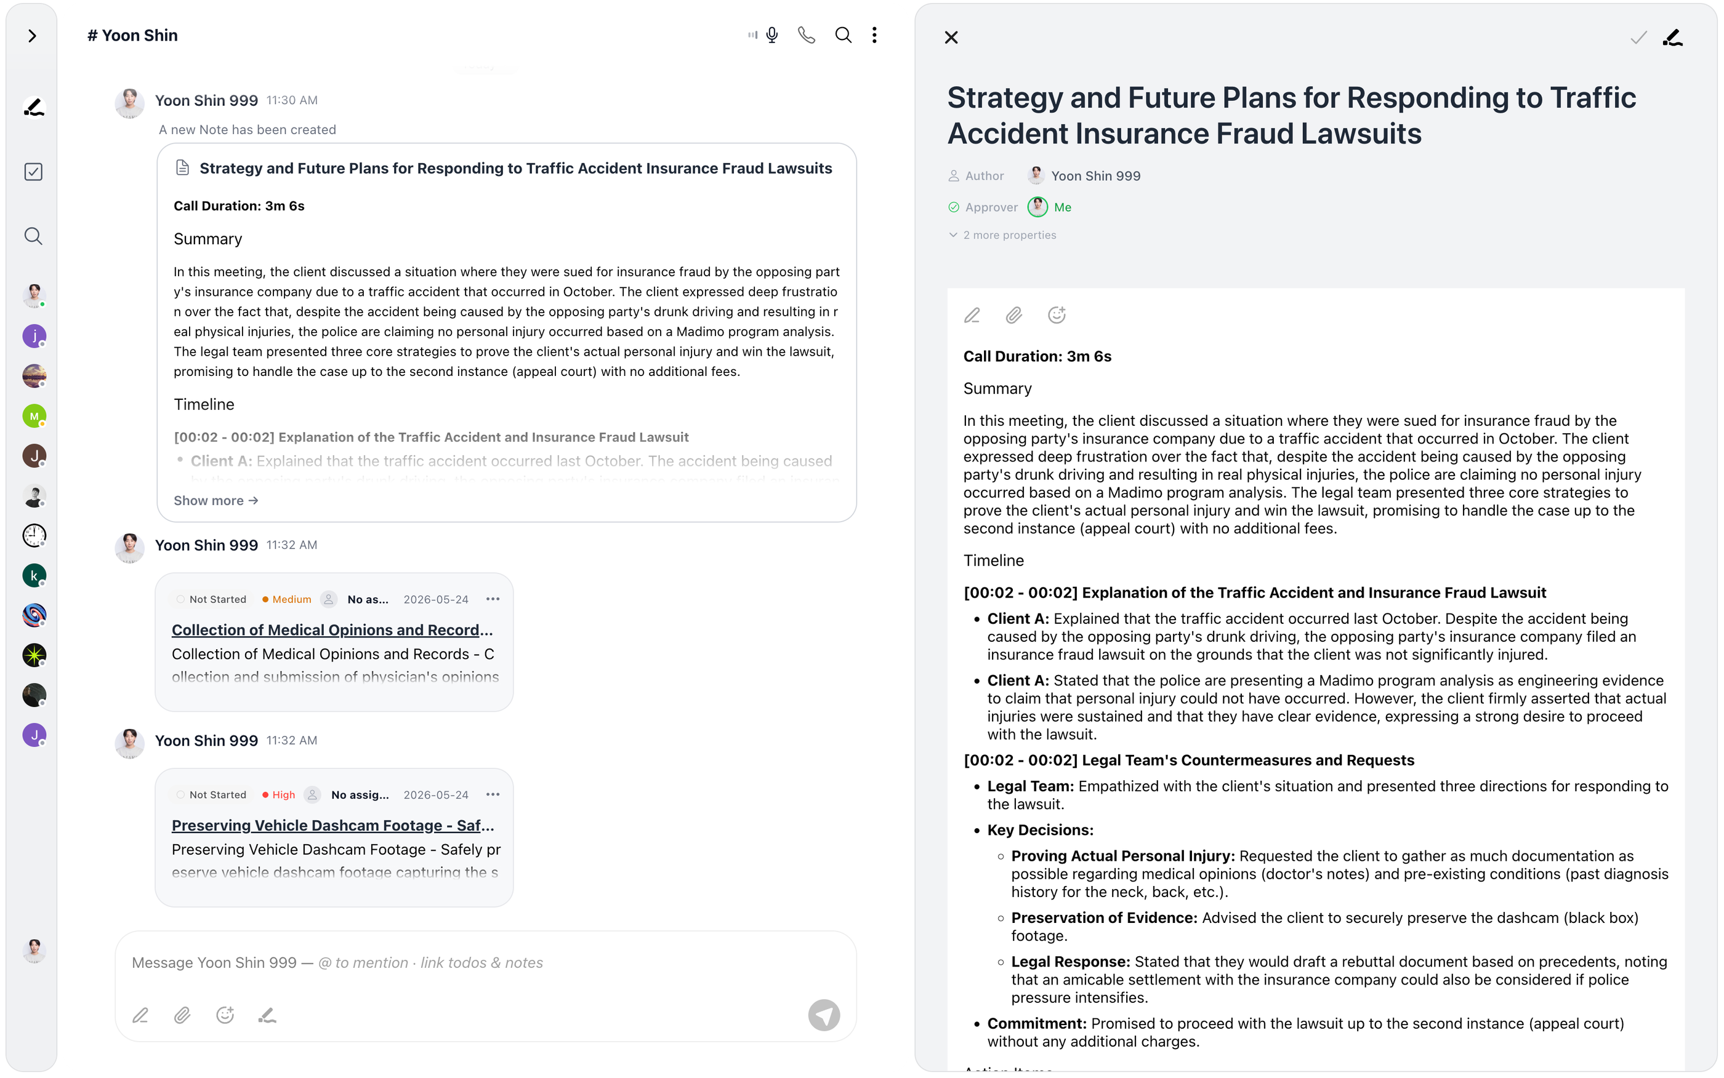Click the sidebar search magnifier icon

pos(33,236)
